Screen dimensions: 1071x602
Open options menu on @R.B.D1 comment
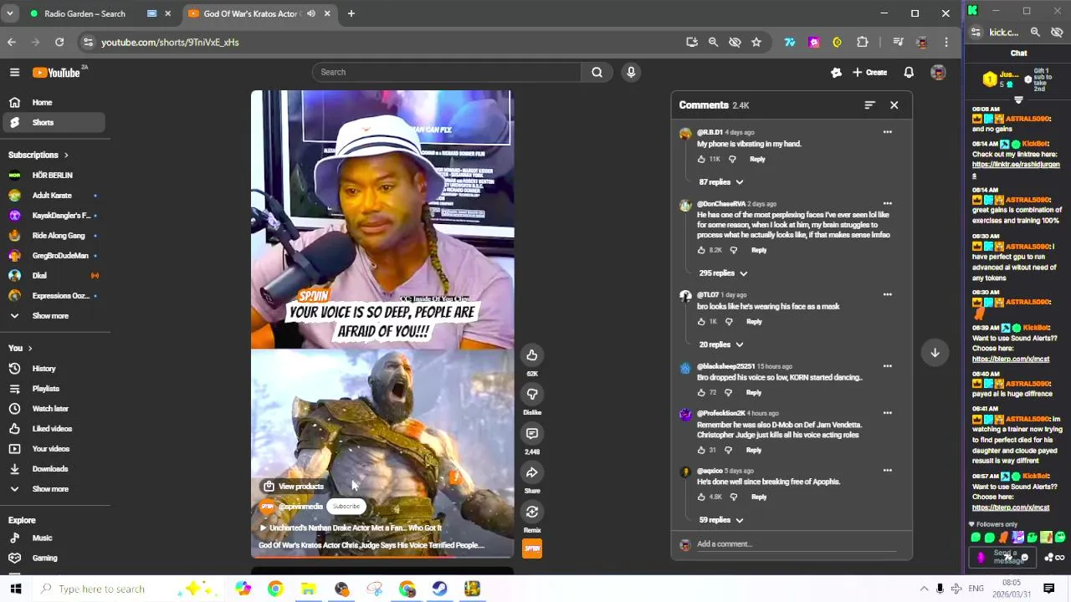[887, 132]
